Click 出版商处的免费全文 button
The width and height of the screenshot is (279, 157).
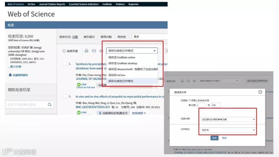[113, 113]
